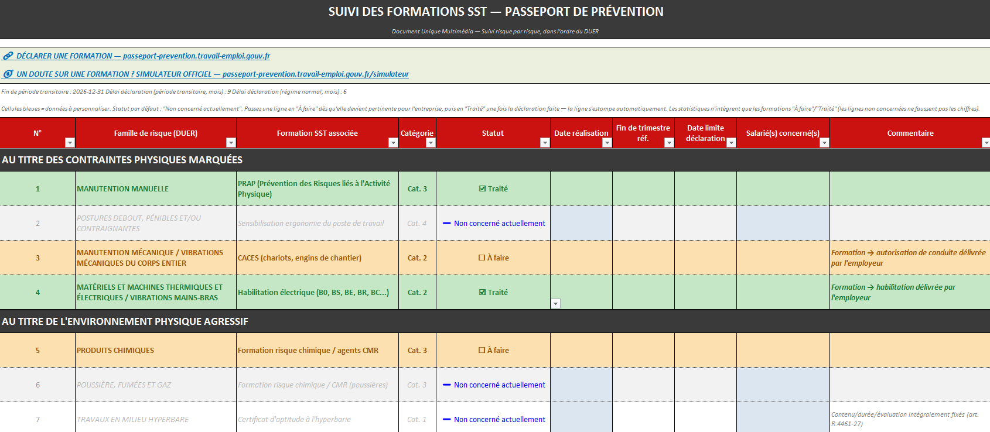
Task: Open the N° column filter dropdown
Action: tap(70, 143)
